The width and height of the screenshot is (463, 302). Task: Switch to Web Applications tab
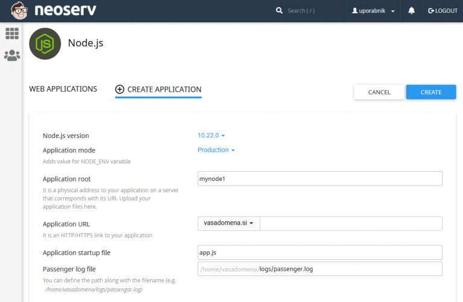point(63,89)
